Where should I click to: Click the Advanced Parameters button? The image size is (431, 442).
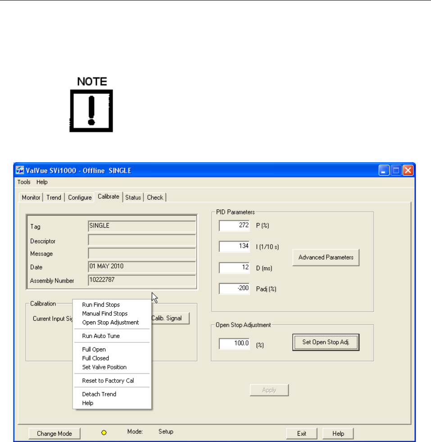click(326, 257)
